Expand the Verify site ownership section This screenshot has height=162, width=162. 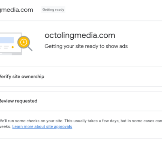coord(81,77)
